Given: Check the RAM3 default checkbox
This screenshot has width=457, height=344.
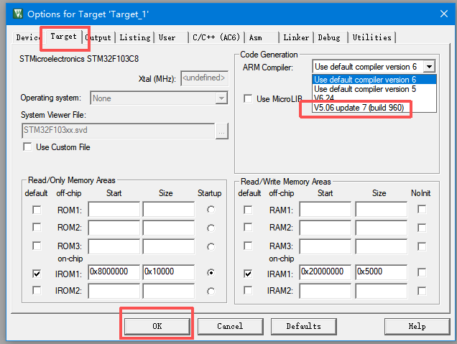Looking at the screenshot, I should pyautogui.click(x=248, y=246).
